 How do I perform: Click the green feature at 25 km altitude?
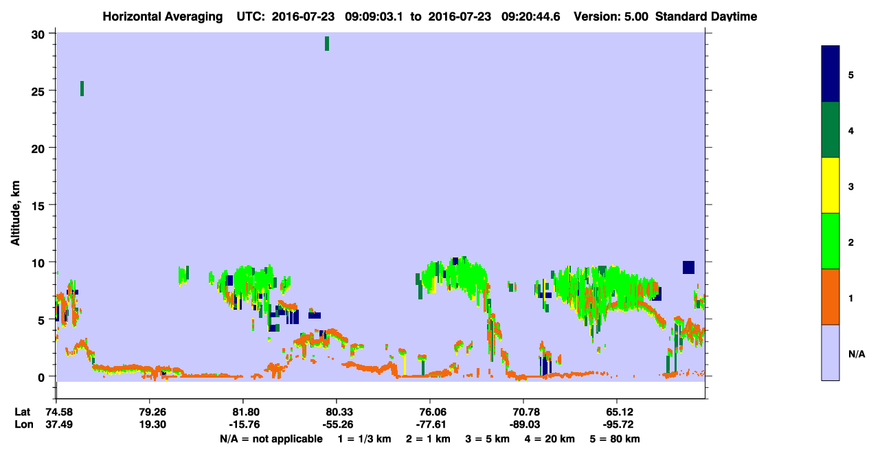coord(82,88)
